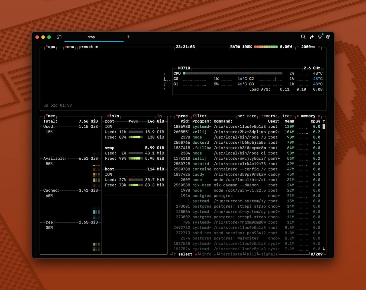Select the btop terminal tab
The image size is (366, 290).
(91, 37)
